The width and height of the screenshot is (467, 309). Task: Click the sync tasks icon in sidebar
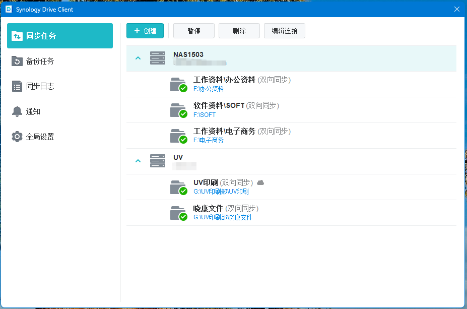(x=17, y=36)
